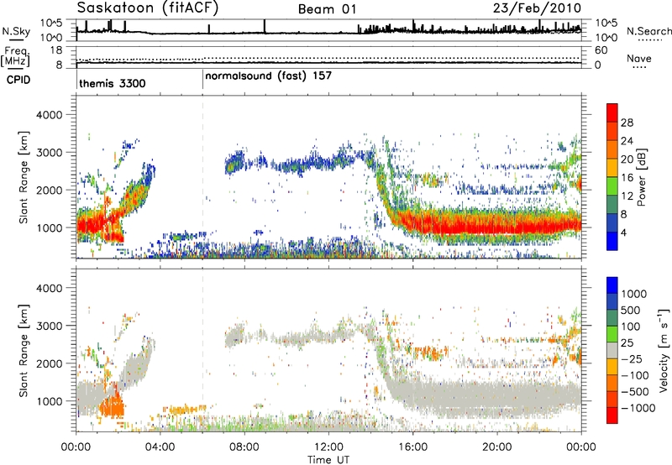This screenshot has height=465, width=672.
Task: Click the yellow segment of Power colorbar
Action: [x=612, y=168]
